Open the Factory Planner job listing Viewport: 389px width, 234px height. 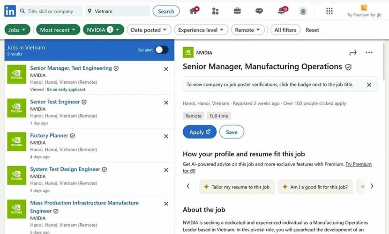[49, 135]
